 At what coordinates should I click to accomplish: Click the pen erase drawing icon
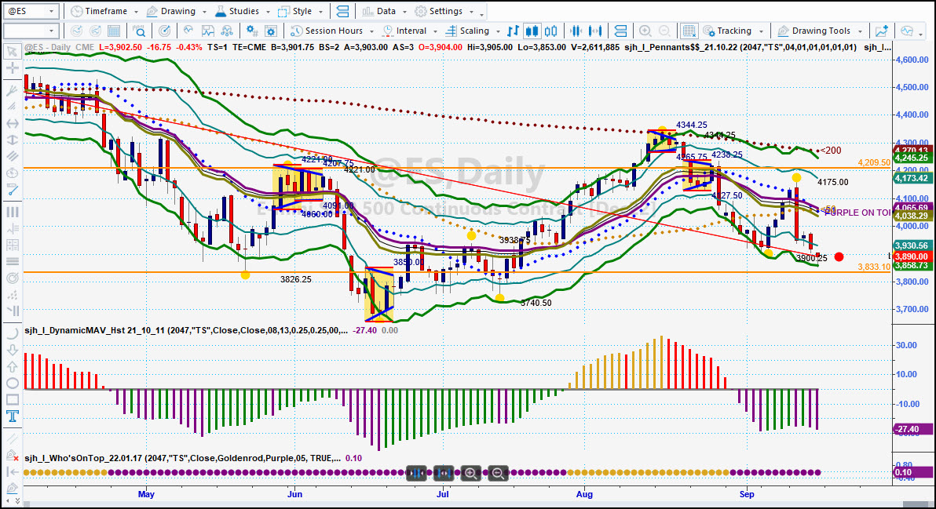coord(11,456)
